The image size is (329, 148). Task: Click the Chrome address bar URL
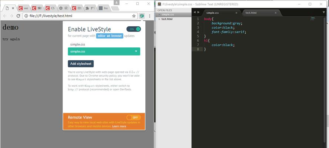pyautogui.click(x=51, y=16)
